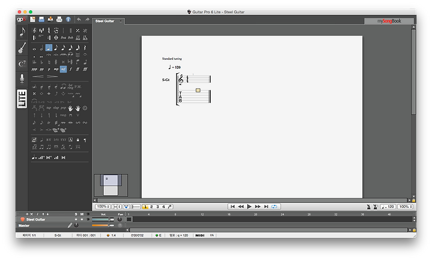Open the blue down-arrow display dropdown
Screen dimensions: 432x260
tap(126, 207)
